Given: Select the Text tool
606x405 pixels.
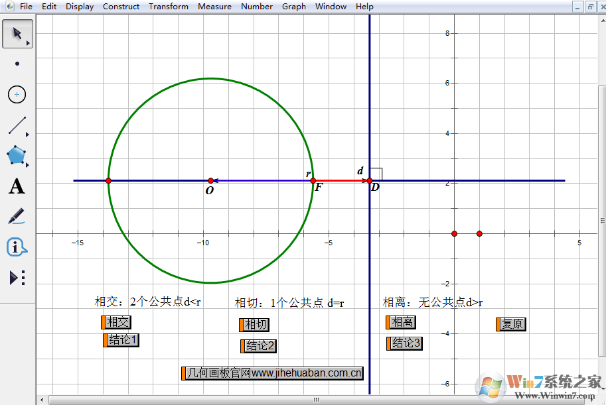Looking at the screenshot, I should click(17, 187).
